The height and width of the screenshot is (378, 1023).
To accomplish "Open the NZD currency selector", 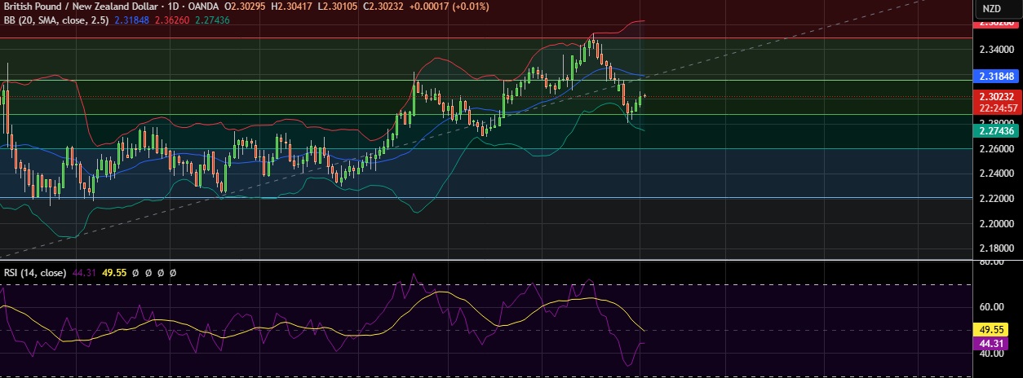I will click(991, 9).
